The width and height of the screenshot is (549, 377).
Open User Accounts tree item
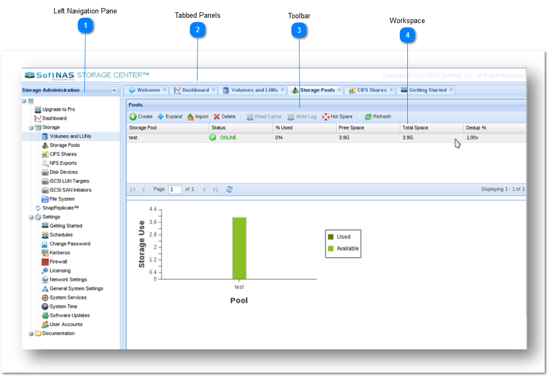tap(62, 324)
